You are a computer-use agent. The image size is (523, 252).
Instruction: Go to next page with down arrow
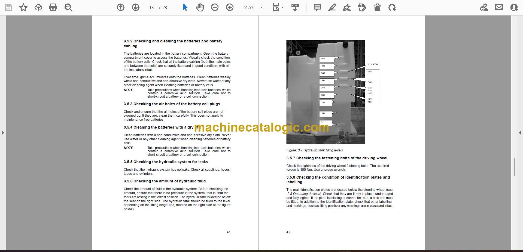(136, 7)
